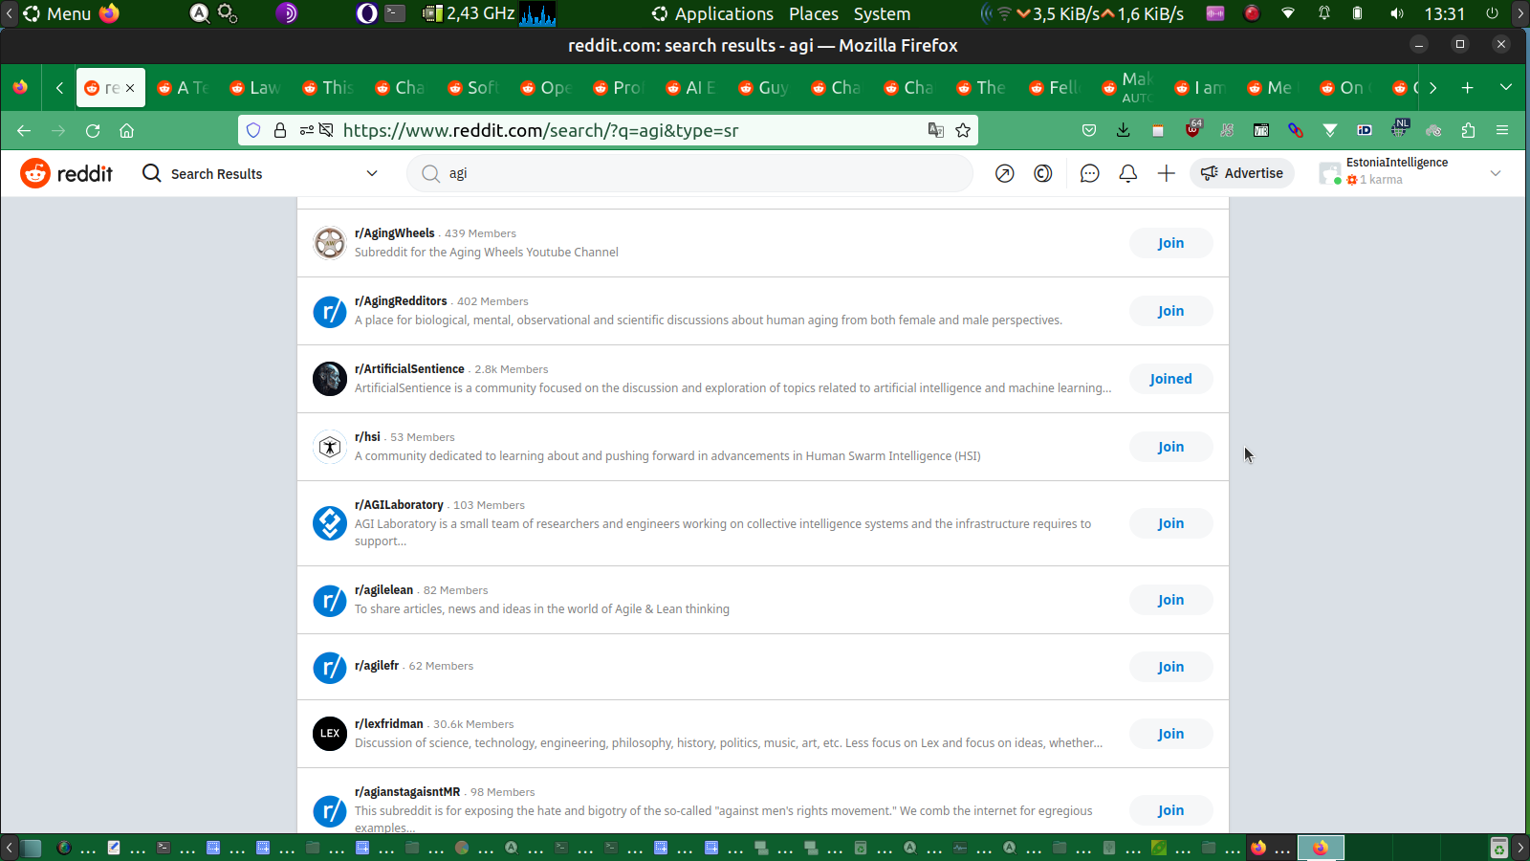Open Reddit notifications bell
This screenshot has width=1530, height=861.
(1128, 173)
